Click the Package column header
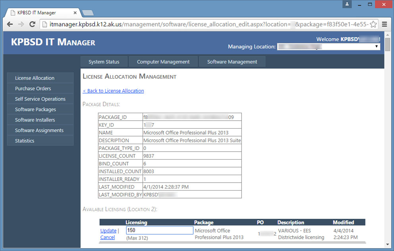The width and height of the screenshot is (394, 251). [204, 222]
